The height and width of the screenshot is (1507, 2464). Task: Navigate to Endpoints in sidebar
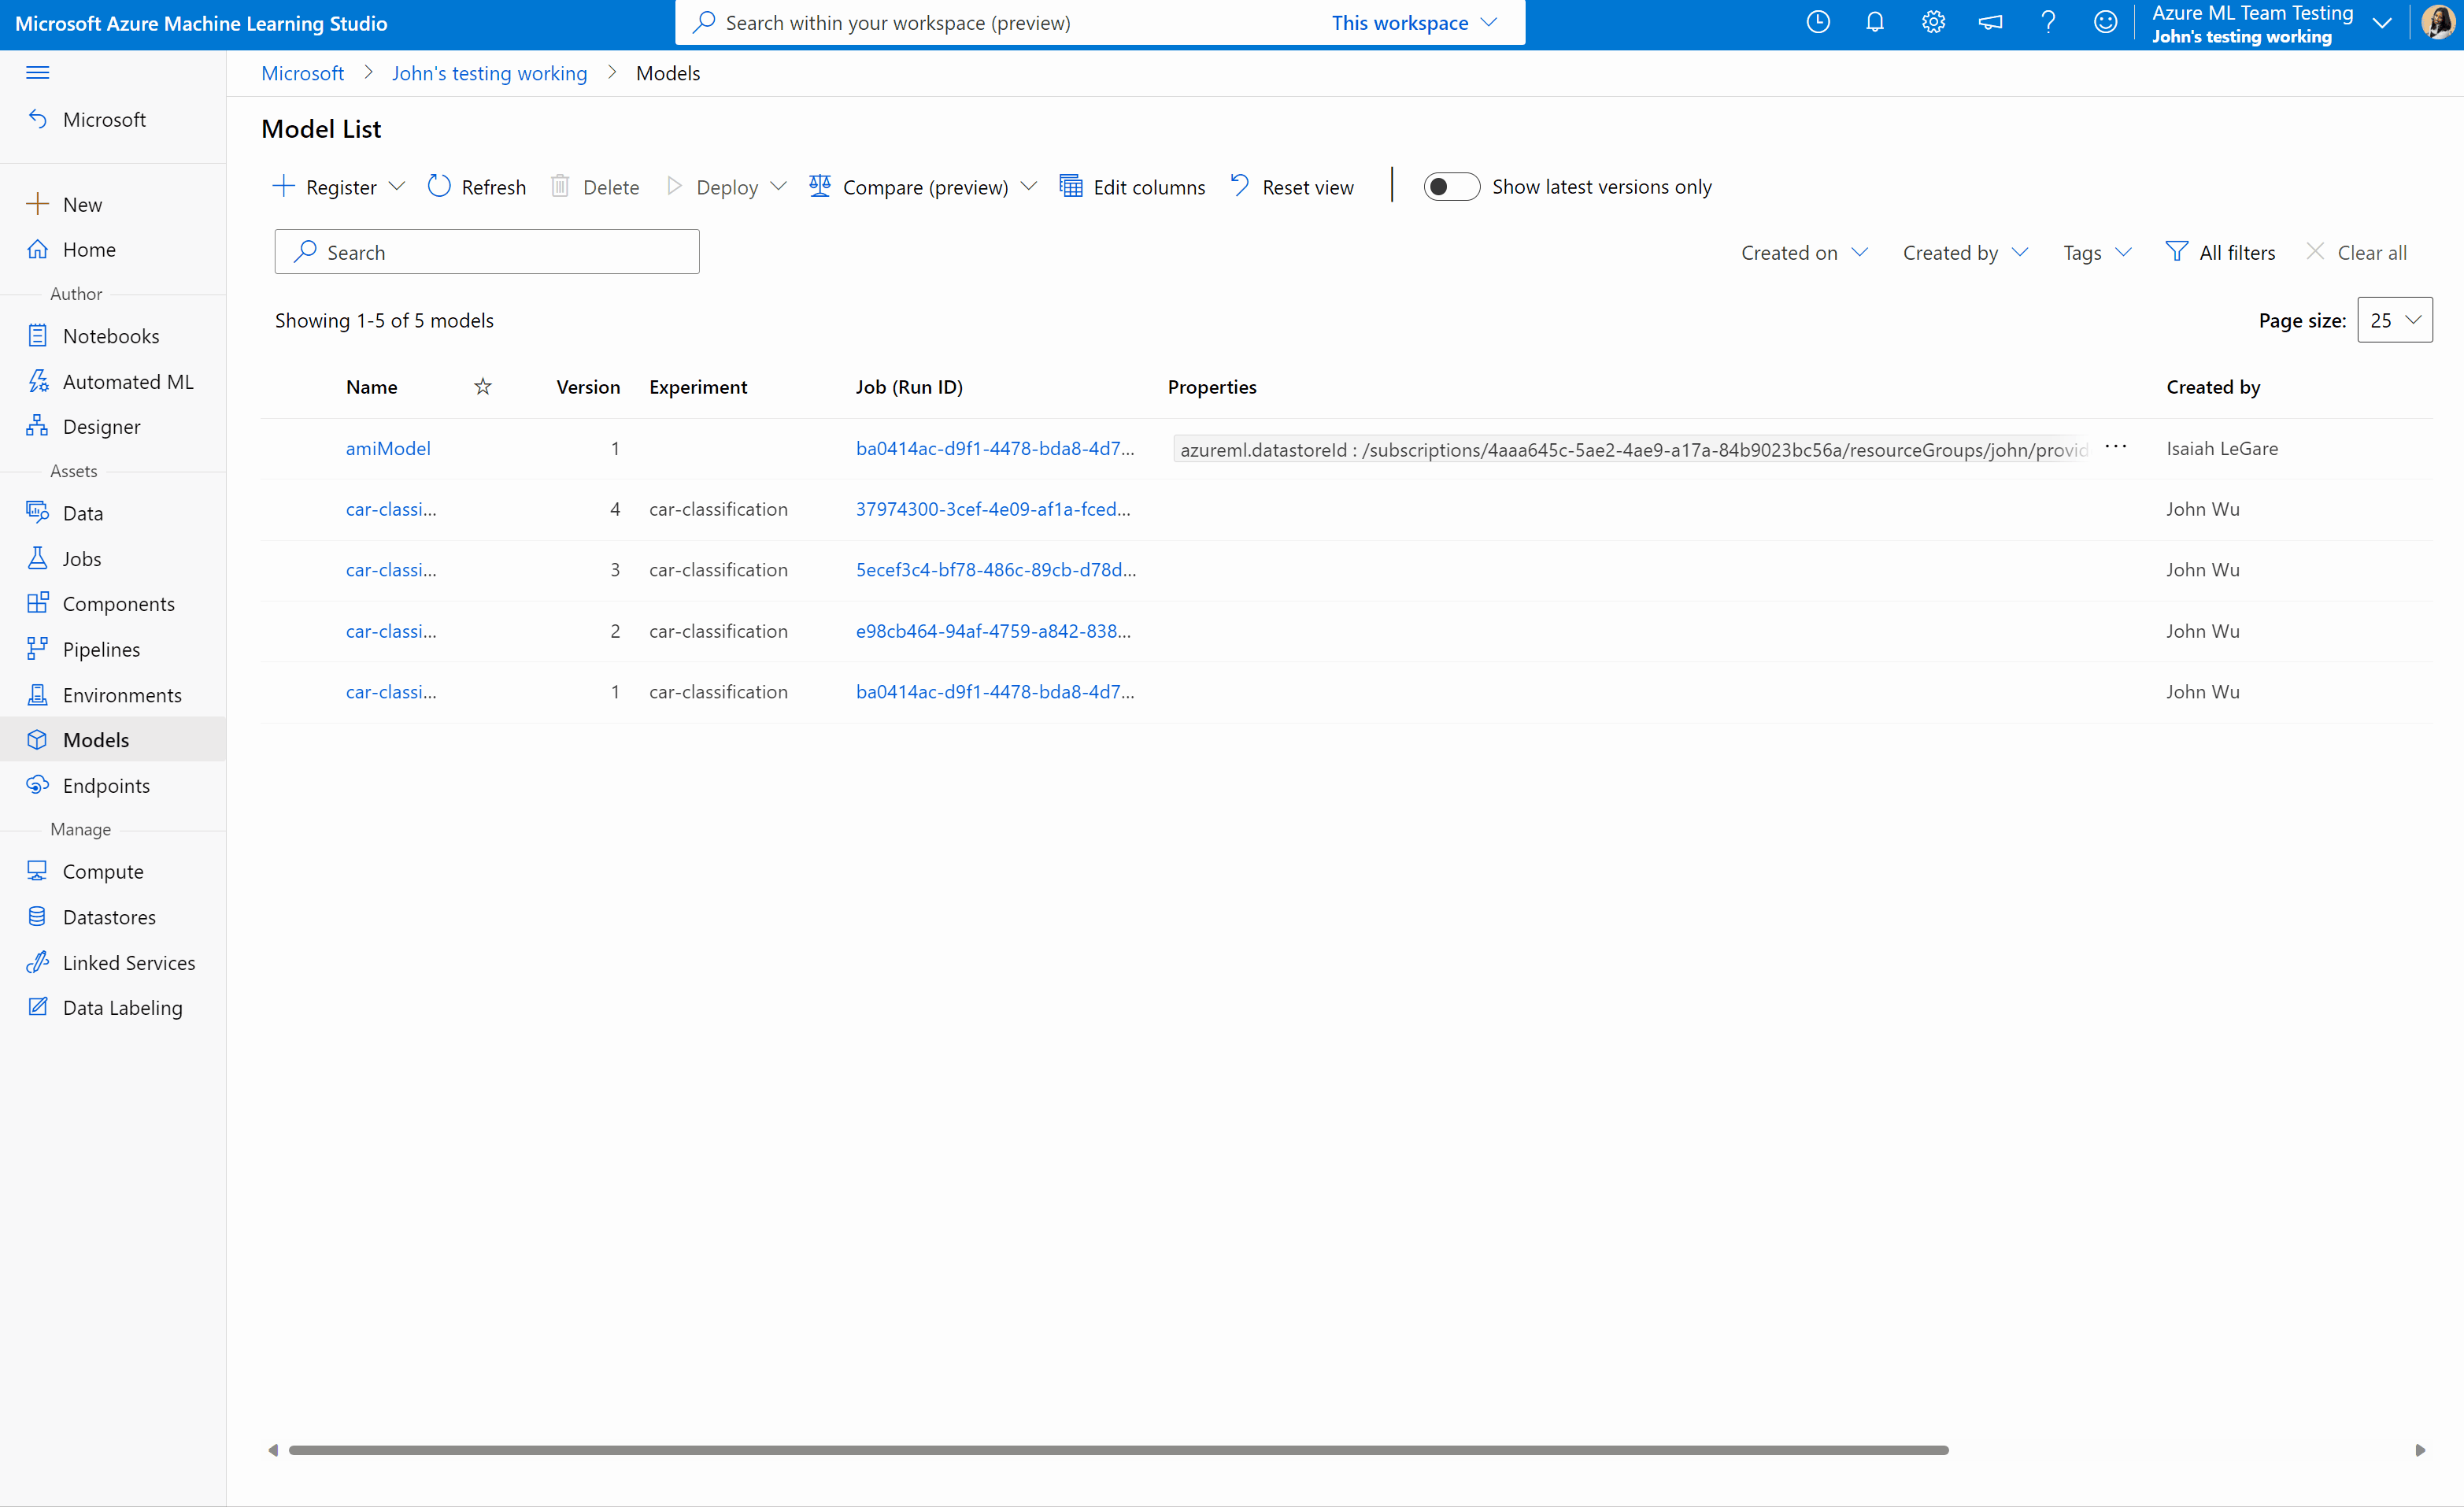pos(105,783)
